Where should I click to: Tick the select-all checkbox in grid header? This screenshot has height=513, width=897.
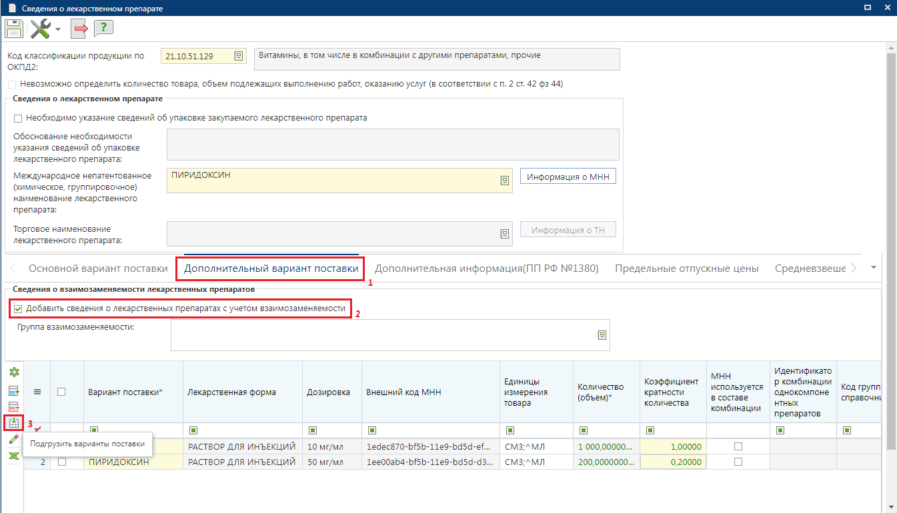61,392
